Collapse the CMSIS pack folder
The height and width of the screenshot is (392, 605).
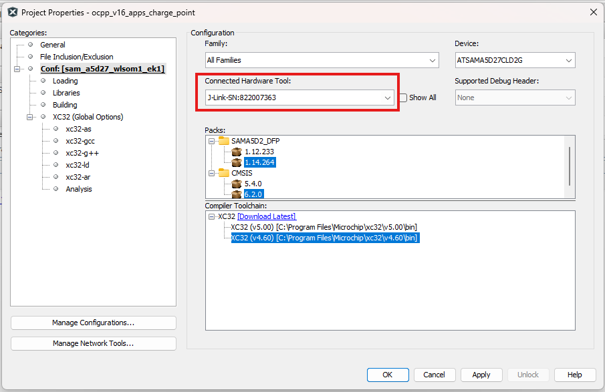tap(211, 174)
